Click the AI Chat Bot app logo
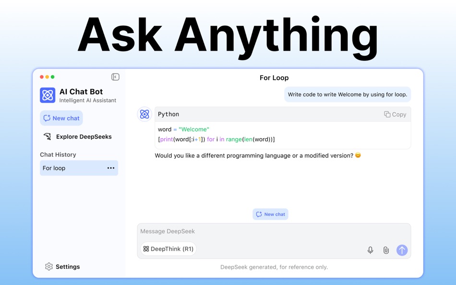Screen dimensions: 456x285 48,95
